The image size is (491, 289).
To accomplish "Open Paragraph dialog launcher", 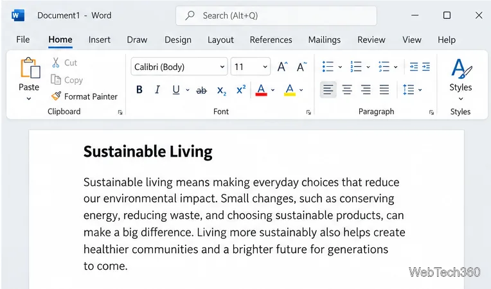I will coord(431,112).
